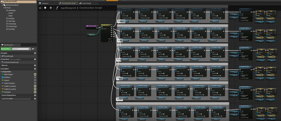281x121 pixels.
Task: Toggle editable eye for Cable1Location variable
Action: [x=35, y=86]
